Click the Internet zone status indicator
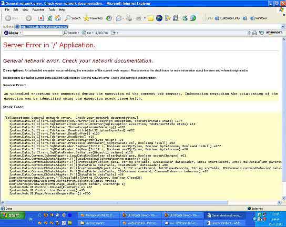This screenshot has width=286, height=227. tap(255, 209)
